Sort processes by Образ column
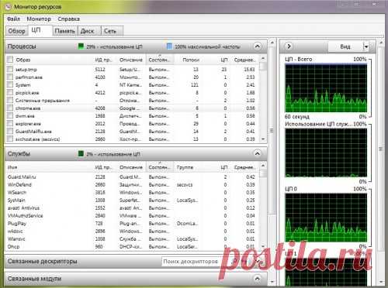388x288 pixels. [x=23, y=60]
